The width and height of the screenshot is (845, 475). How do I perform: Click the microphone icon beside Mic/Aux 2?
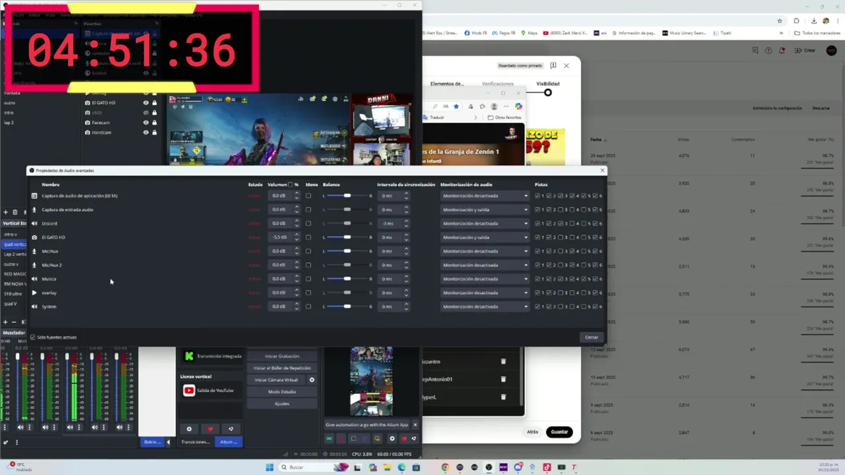point(34,265)
